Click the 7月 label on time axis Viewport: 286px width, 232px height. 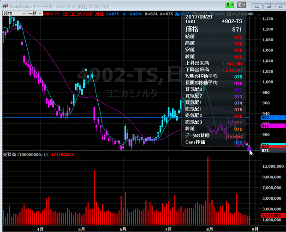pos(168,229)
